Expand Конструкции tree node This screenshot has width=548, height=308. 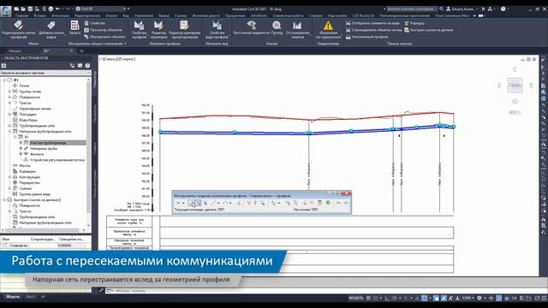coord(9,177)
